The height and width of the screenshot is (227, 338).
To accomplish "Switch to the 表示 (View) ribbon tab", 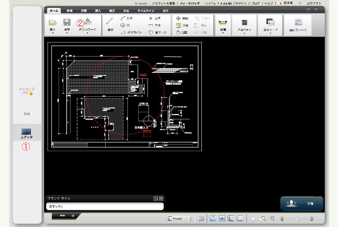I will [112, 11].
